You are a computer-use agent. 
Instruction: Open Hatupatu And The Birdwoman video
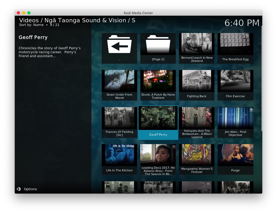point(197,118)
